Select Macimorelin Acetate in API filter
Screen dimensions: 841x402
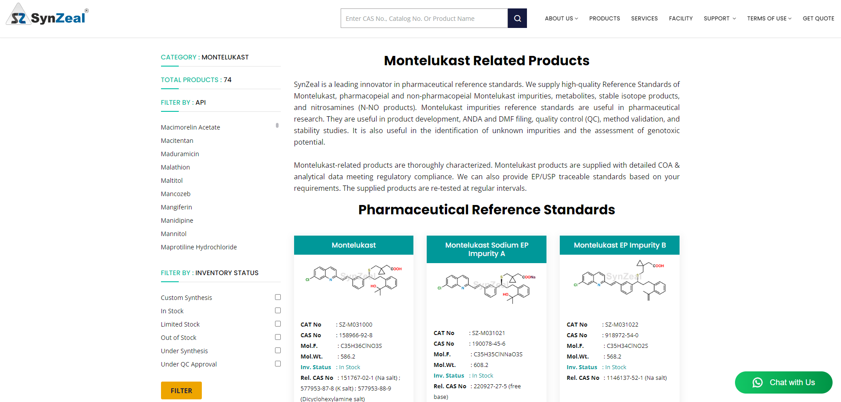click(x=190, y=127)
